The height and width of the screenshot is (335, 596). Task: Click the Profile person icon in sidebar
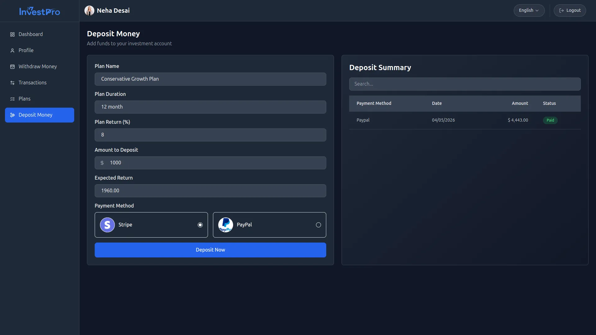(12, 51)
